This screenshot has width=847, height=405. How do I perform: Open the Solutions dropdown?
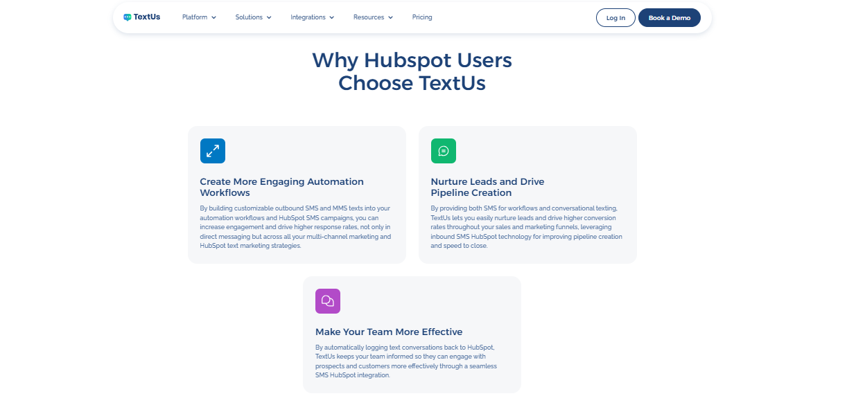[x=253, y=17]
